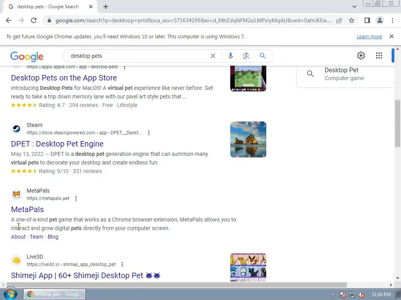View site information padlock icon

[49, 20]
